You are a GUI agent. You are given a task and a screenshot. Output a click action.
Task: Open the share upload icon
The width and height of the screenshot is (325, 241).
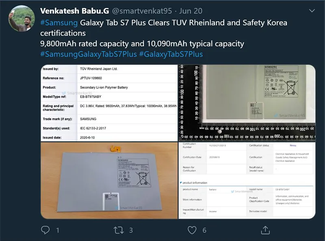coord(265,230)
